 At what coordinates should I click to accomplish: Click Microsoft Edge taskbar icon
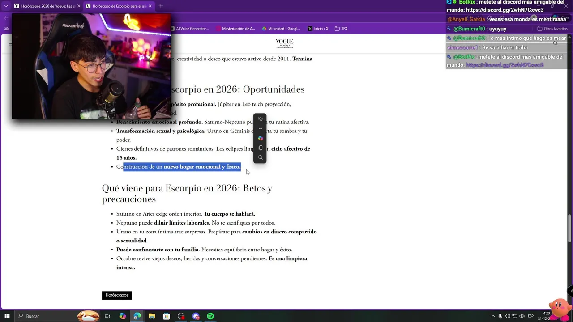click(x=137, y=316)
